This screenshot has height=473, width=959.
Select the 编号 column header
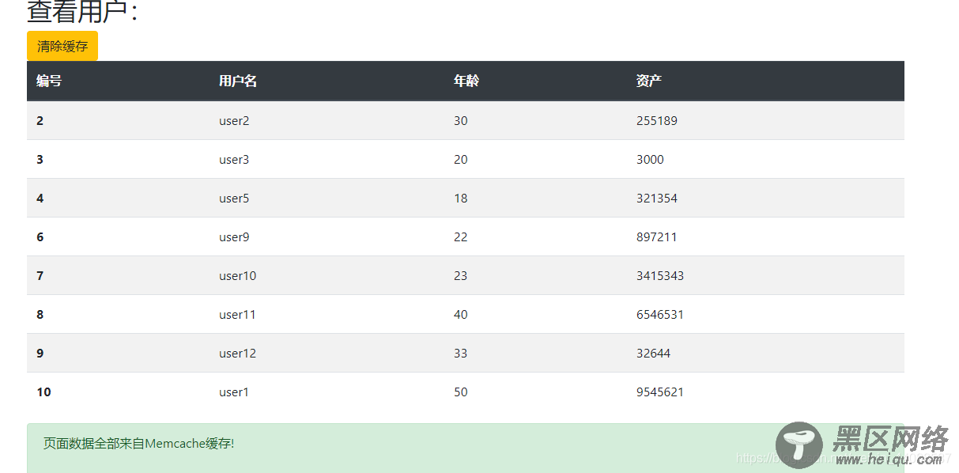(x=49, y=81)
